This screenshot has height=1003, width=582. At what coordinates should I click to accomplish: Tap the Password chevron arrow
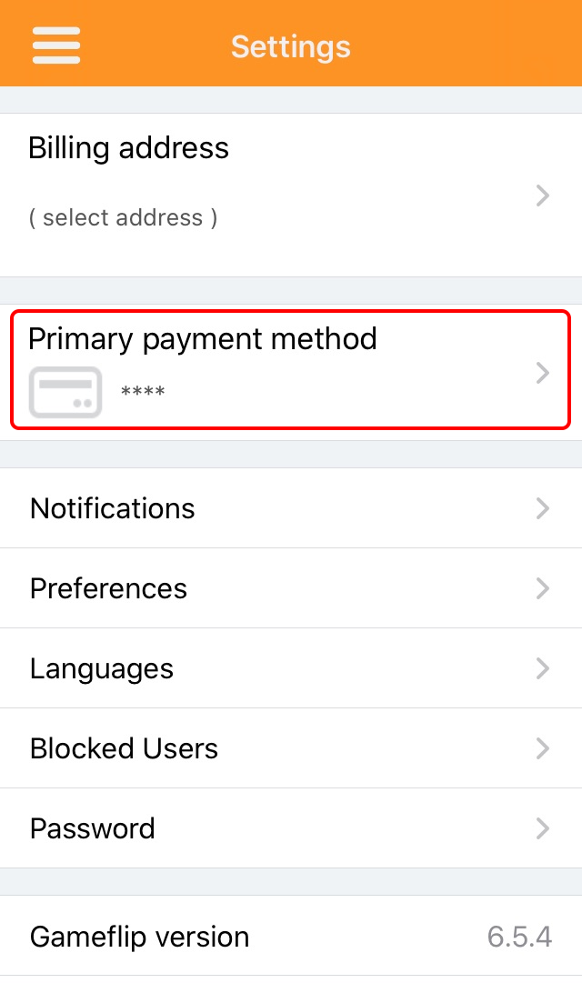click(543, 828)
